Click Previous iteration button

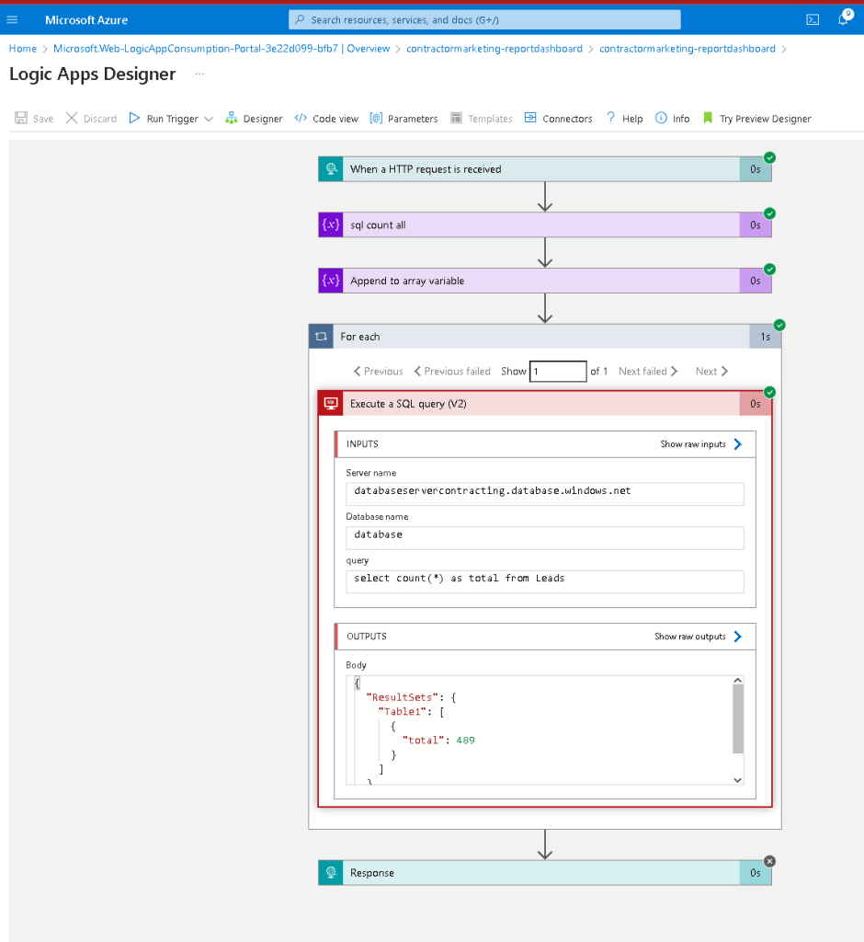[x=379, y=372]
